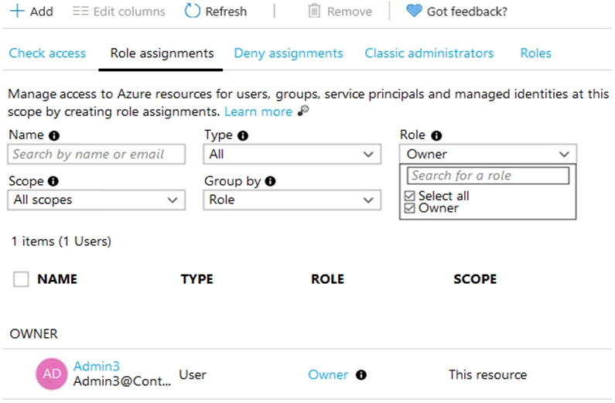The height and width of the screenshot is (403, 615).
Task: Open the Type dropdown showing All
Action: pos(292,154)
